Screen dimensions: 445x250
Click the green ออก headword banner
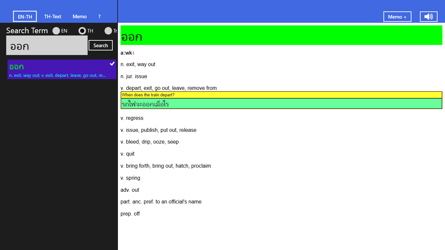[x=281, y=35]
